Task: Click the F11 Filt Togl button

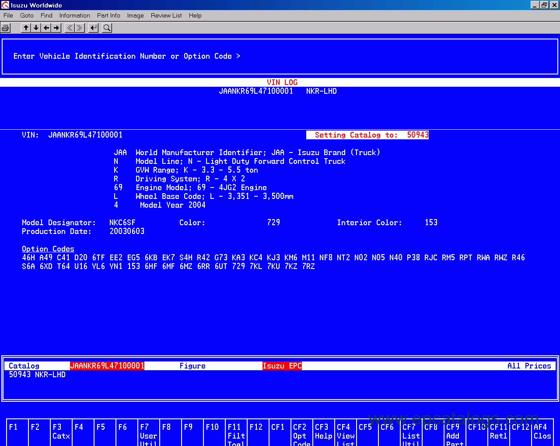Action: coord(236,432)
